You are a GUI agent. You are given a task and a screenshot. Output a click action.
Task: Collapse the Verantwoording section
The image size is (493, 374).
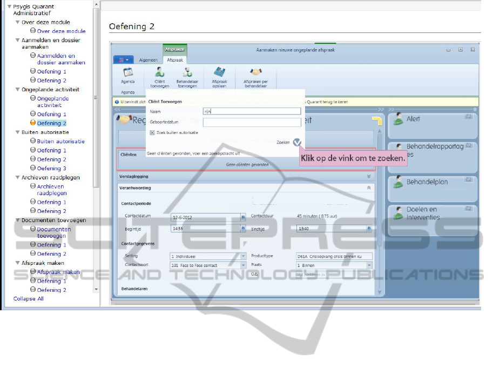point(369,188)
